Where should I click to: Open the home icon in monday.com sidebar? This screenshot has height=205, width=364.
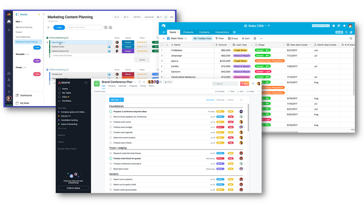pos(9,21)
